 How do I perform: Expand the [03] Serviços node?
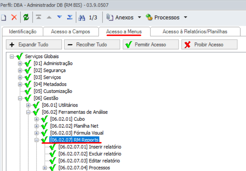click(x=20, y=78)
